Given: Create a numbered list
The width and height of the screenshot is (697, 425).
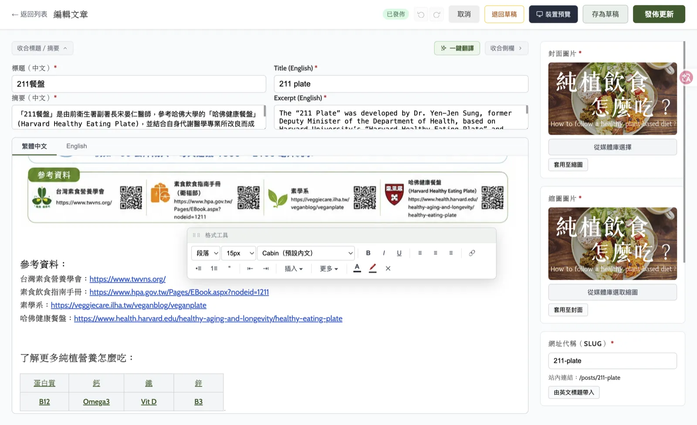Looking at the screenshot, I should coord(214,269).
